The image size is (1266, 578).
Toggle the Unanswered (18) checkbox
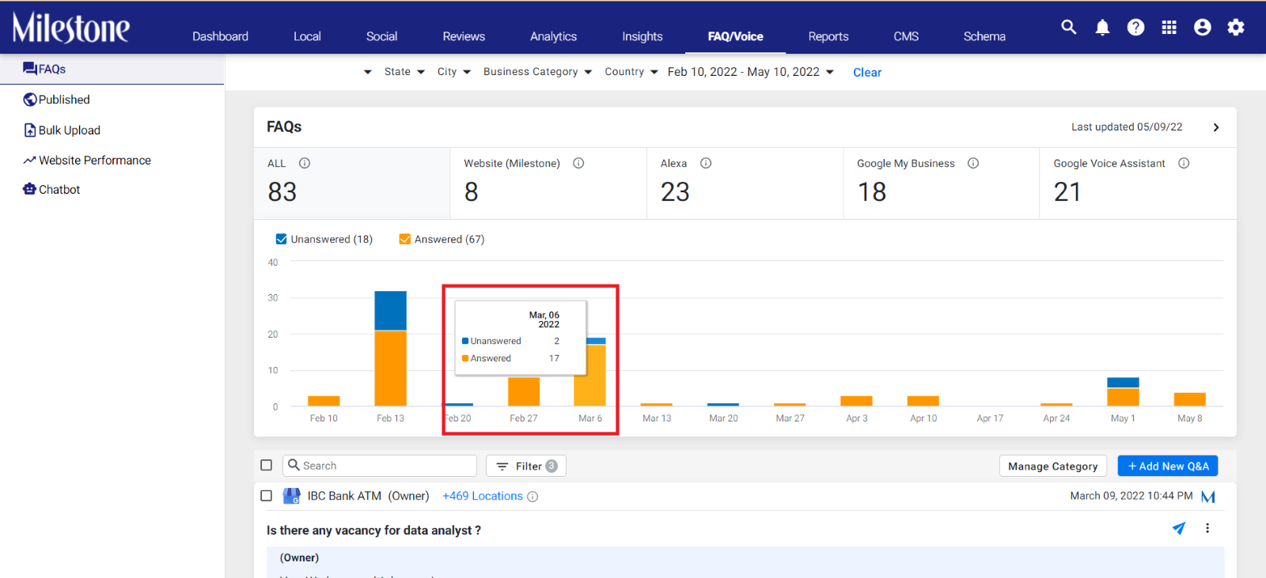coord(281,239)
